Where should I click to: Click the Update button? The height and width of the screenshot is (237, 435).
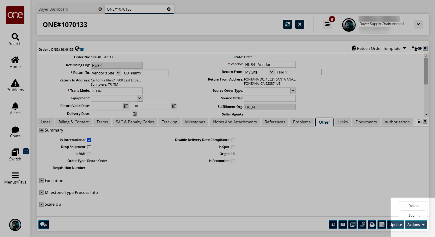tap(395, 225)
